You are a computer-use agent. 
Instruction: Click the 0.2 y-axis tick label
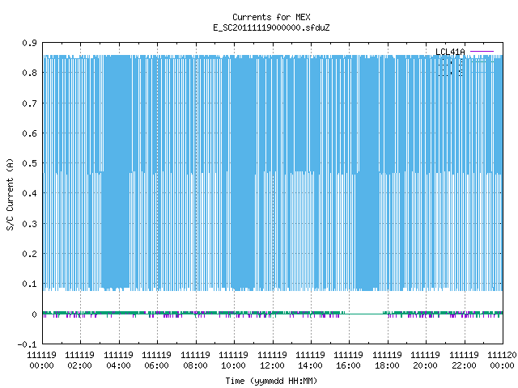pos(29,254)
